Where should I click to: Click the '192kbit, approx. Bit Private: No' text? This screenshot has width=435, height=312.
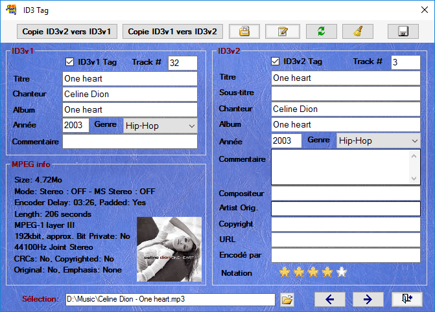point(72,236)
